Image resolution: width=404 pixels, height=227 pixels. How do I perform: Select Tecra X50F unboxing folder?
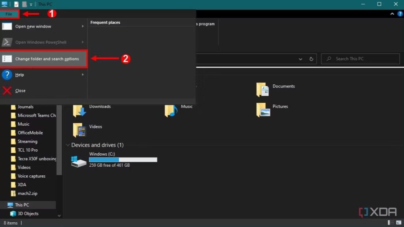click(x=37, y=159)
